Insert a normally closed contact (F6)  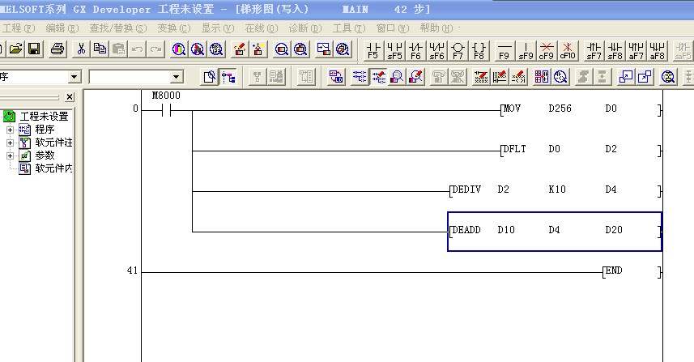pyautogui.click(x=415, y=50)
